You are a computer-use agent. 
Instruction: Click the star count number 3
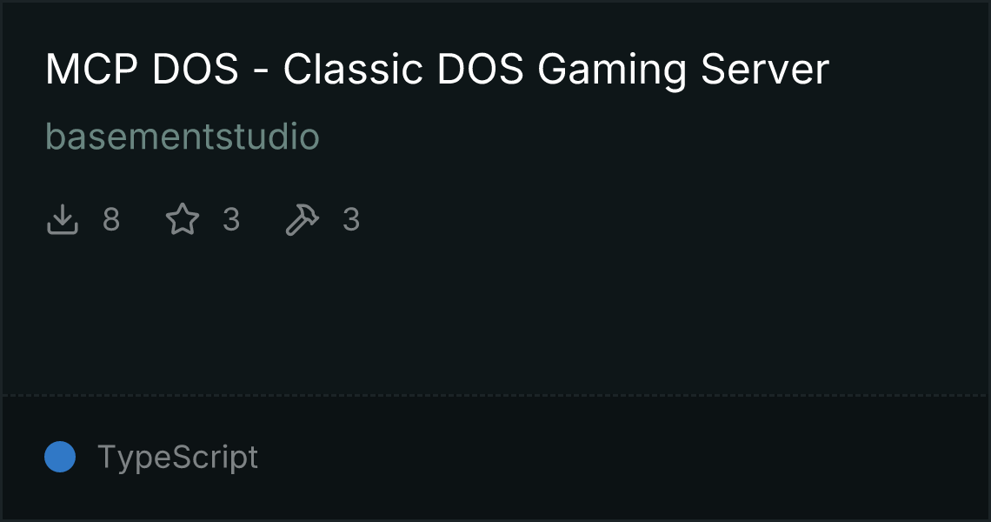coord(231,219)
